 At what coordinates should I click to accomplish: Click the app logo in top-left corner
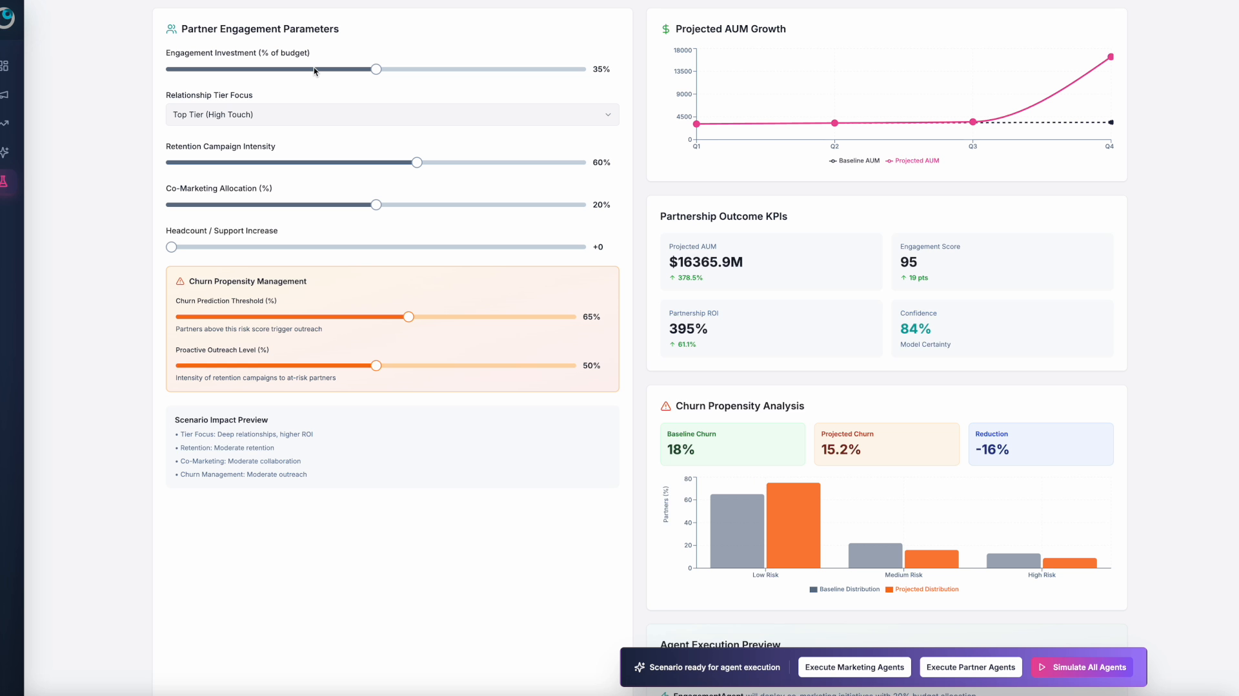6,16
